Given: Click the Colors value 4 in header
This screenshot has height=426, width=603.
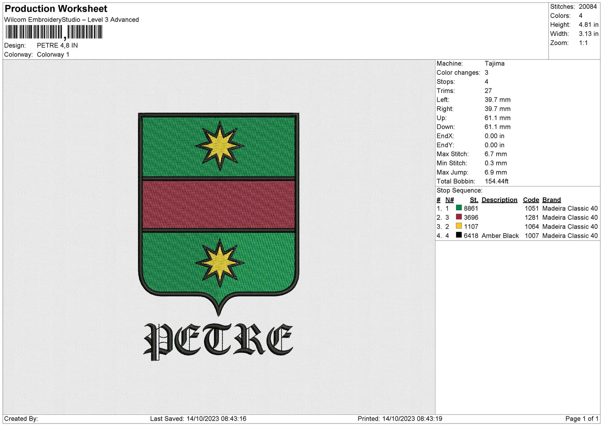Looking at the screenshot, I should point(580,16).
